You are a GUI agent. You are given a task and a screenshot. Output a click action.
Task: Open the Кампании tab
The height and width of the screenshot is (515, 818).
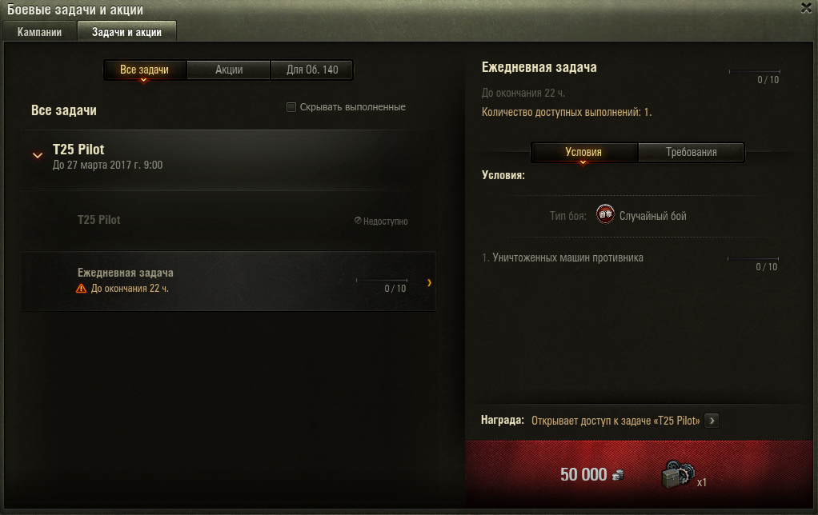pyautogui.click(x=40, y=32)
